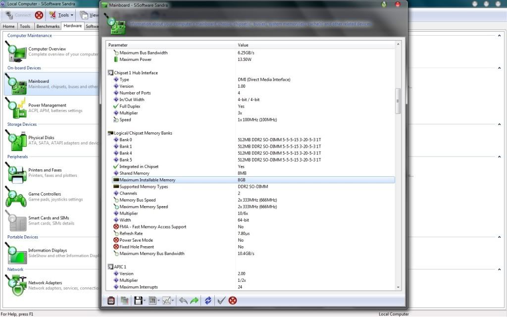Open Network Adapters module icon

point(16,286)
